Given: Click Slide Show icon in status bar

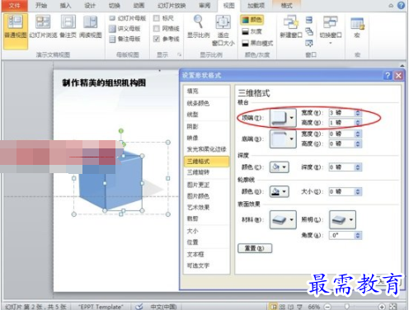Looking at the screenshot, I should point(299,307).
